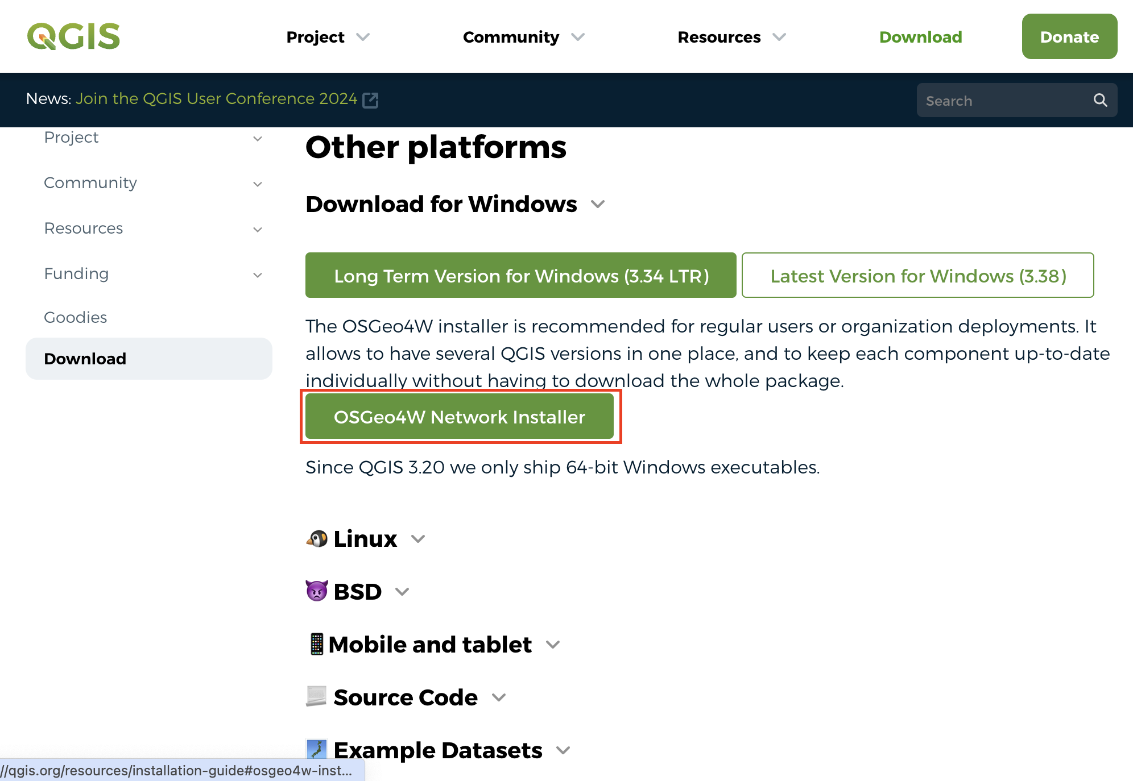Open the Community dropdown in top navigation
The height and width of the screenshot is (781, 1133).
pyautogui.click(x=524, y=37)
